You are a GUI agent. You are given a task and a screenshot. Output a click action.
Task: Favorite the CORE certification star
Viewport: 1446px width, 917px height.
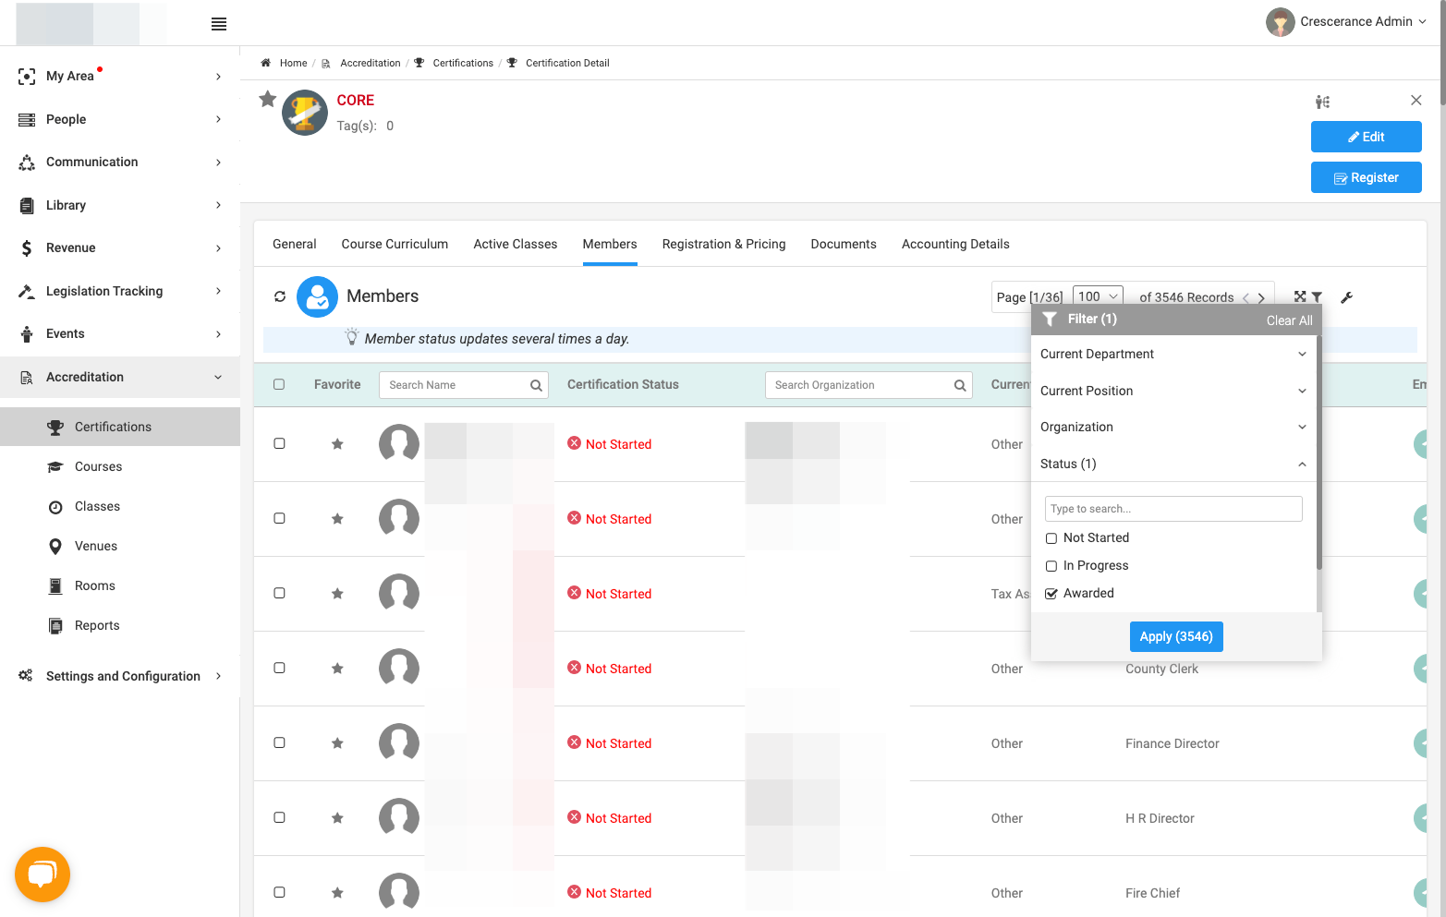(268, 99)
